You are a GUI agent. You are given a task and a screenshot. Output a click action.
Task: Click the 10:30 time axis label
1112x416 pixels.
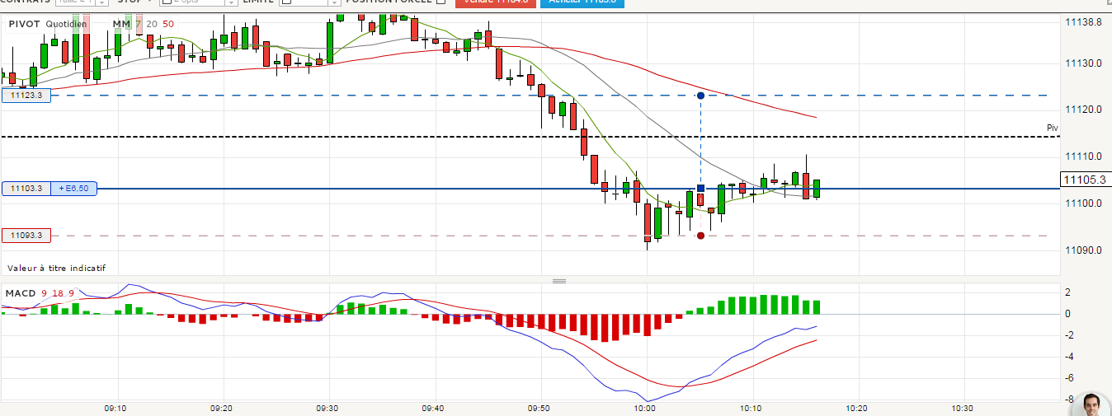(963, 408)
